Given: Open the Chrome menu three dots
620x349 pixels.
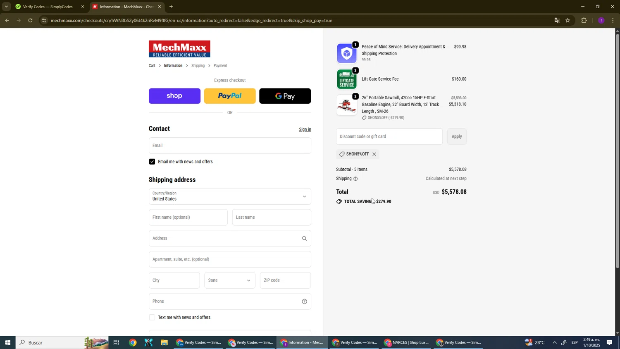Looking at the screenshot, I should click(x=613, y=20).
